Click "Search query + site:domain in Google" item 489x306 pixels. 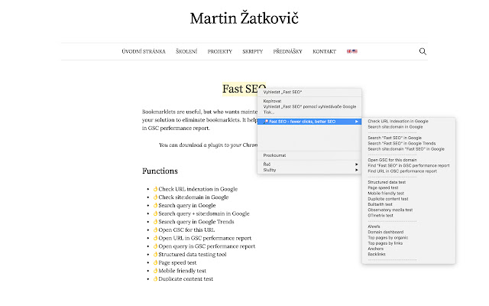tap(204, 213)
